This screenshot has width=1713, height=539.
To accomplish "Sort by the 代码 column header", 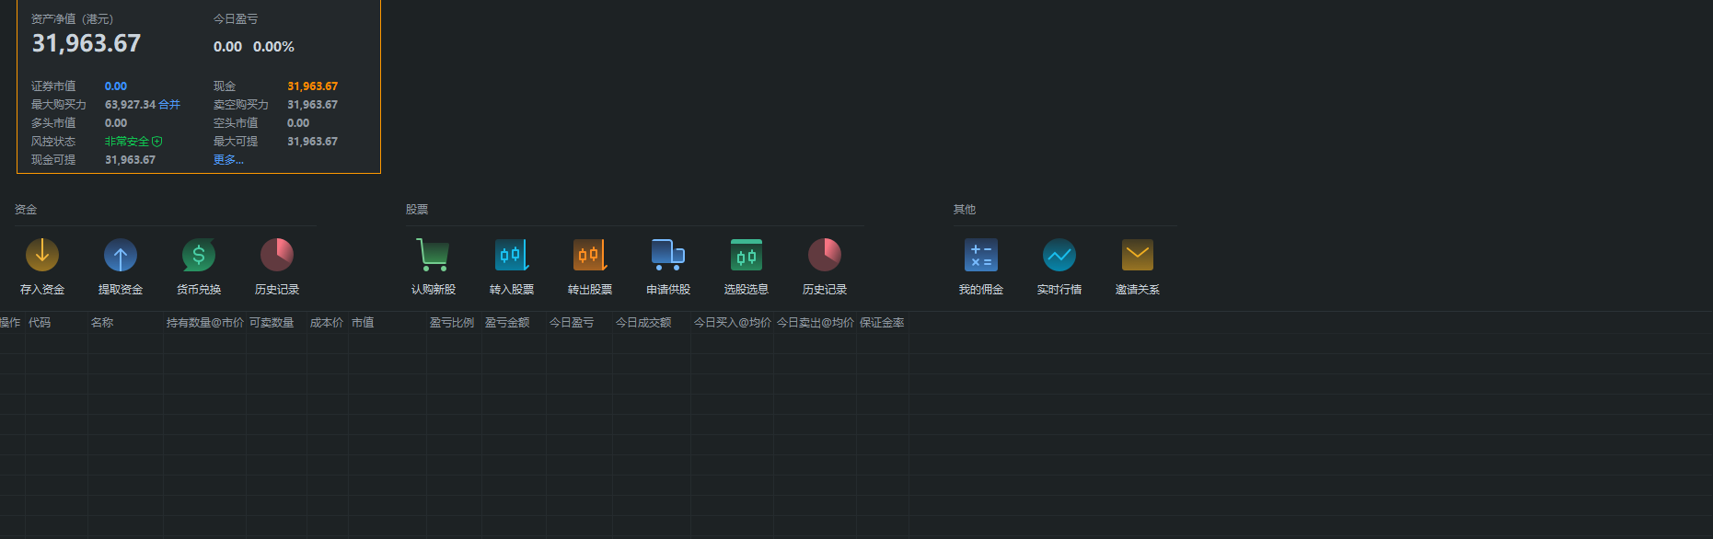I will tap(40, 323).
